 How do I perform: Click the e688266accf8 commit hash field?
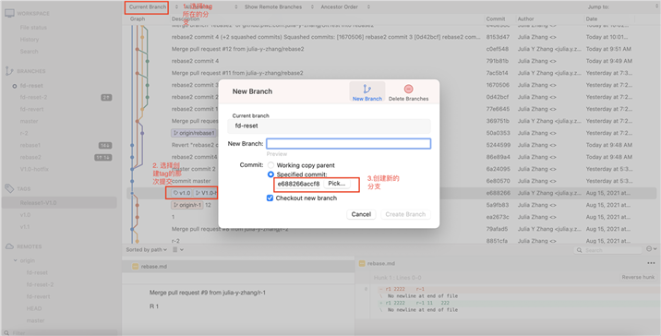click(298, 184)
